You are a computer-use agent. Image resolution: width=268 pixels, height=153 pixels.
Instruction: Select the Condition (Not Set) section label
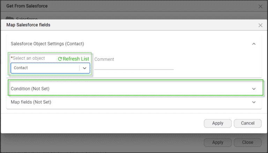[30, 89]
